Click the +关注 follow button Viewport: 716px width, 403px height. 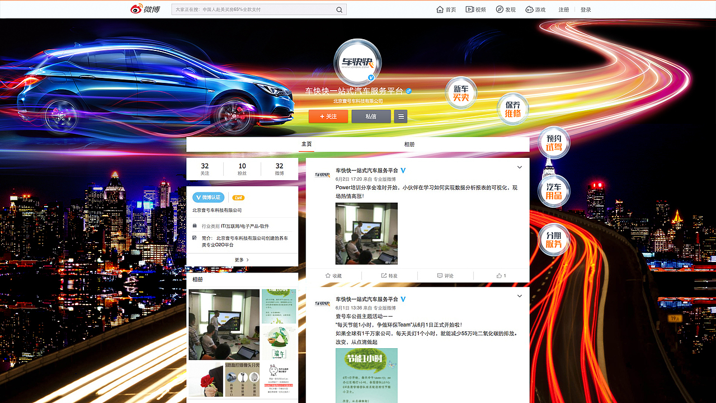(328, 116)
